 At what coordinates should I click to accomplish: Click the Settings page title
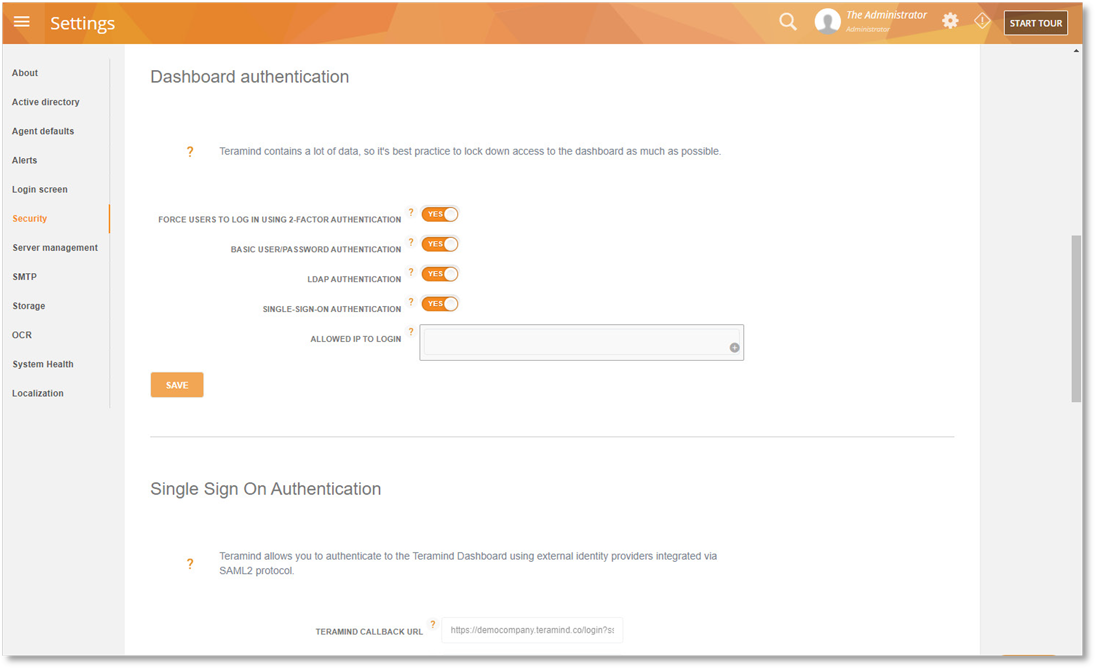83,23
